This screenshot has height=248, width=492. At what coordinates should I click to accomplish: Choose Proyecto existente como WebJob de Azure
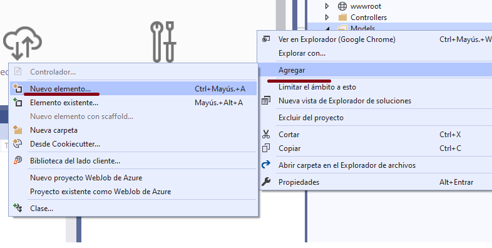[133, 192]
